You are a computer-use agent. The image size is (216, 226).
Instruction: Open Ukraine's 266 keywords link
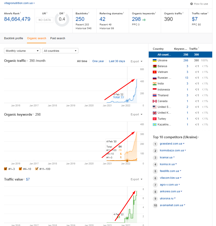tap(186, 60)
